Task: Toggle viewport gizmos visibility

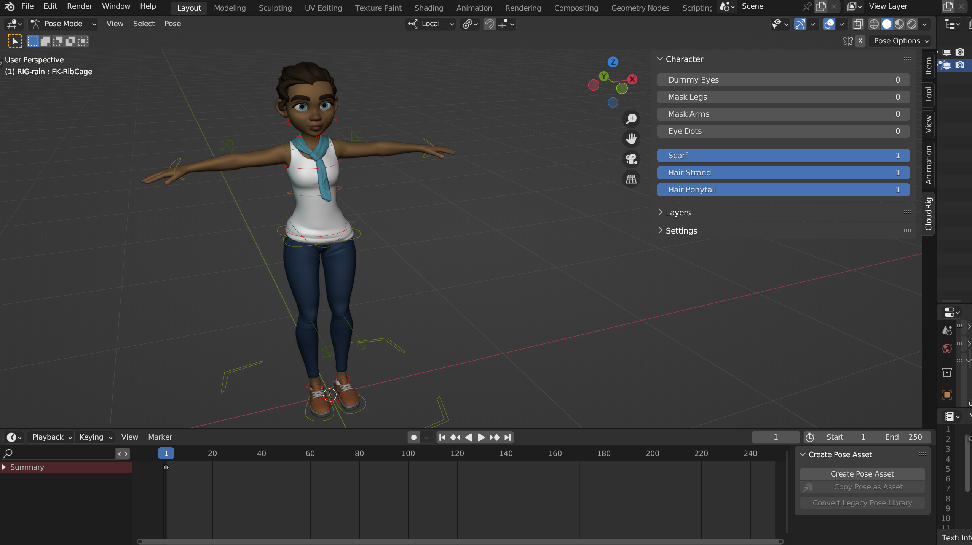Action: pos(800,24)
